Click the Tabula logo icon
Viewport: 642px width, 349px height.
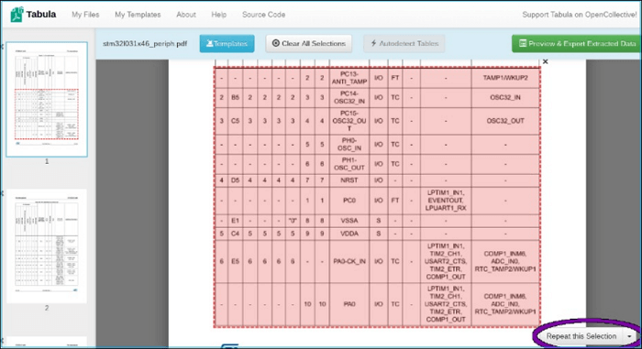coord(17,15)
